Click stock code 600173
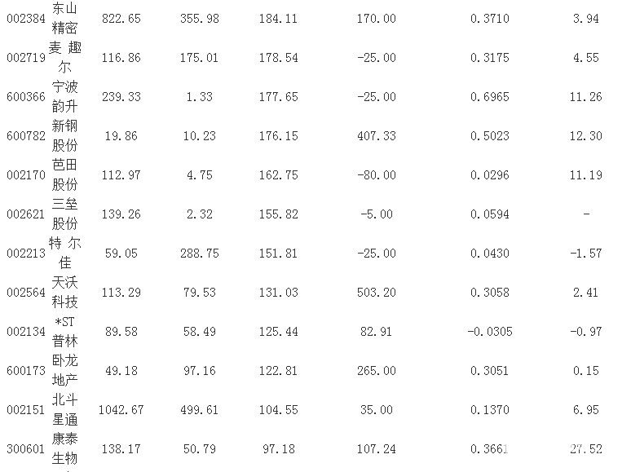 (x=23, y=370)
